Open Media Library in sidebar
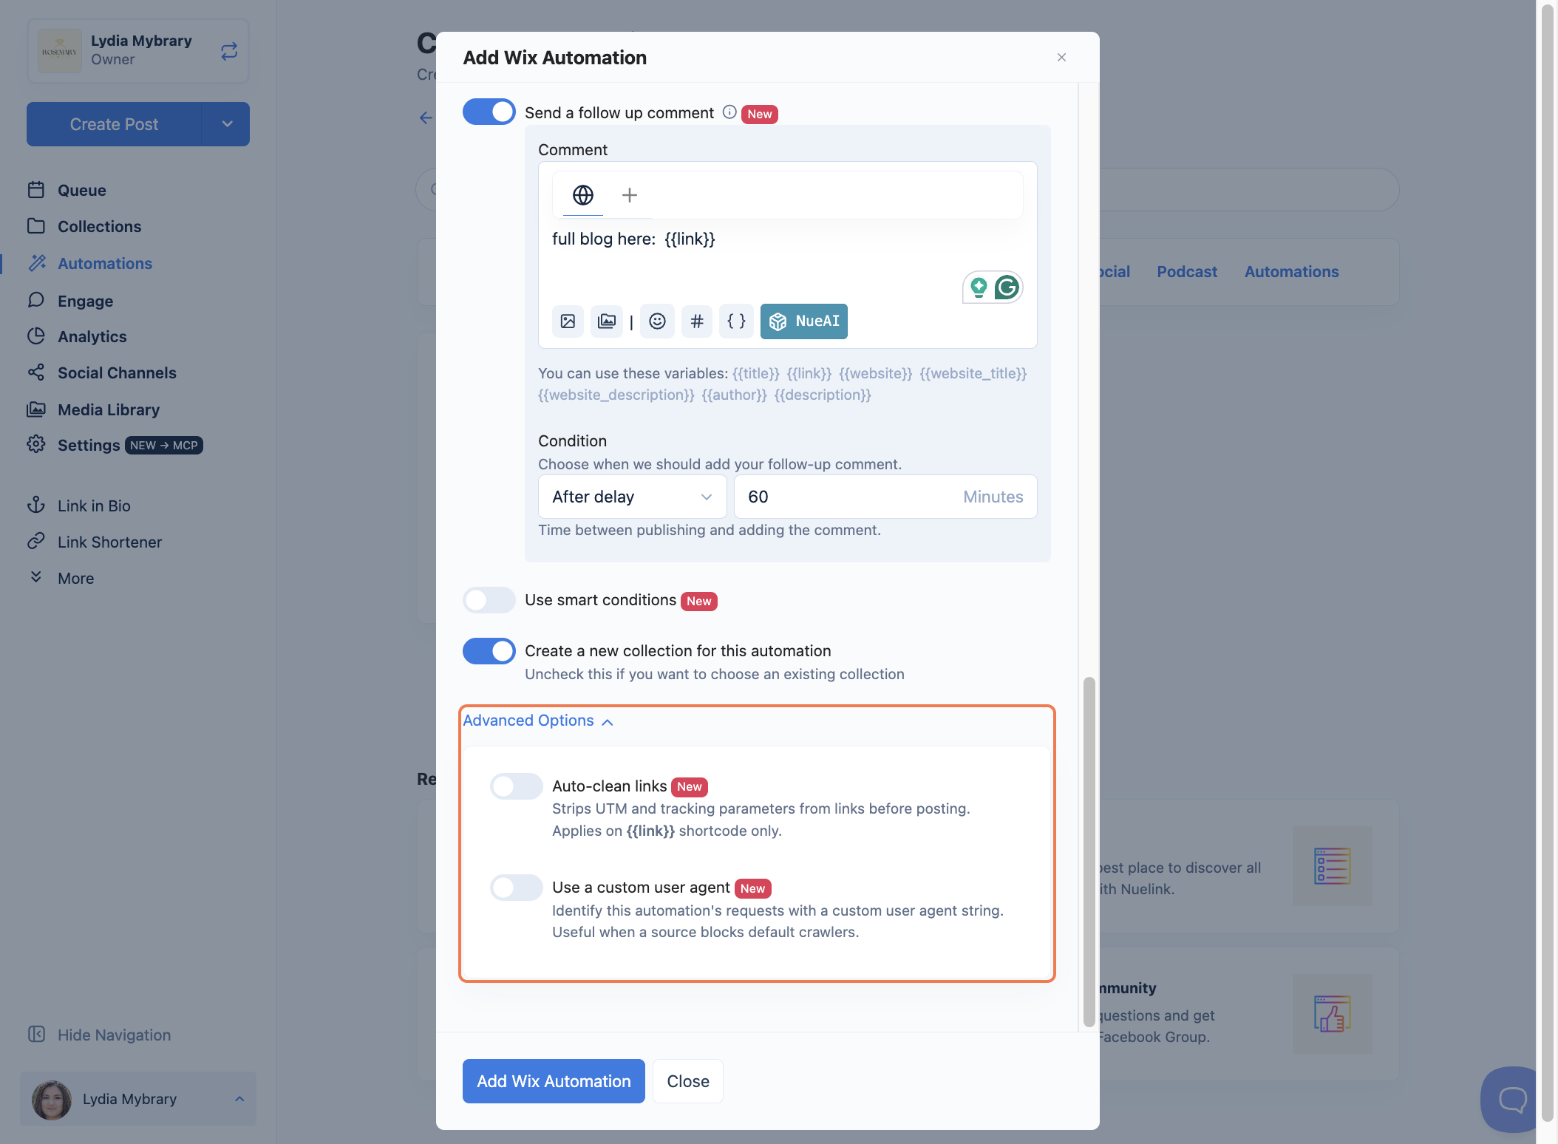The width and height of the screenshot is (1558, 1144). click(x=93, y=409)
